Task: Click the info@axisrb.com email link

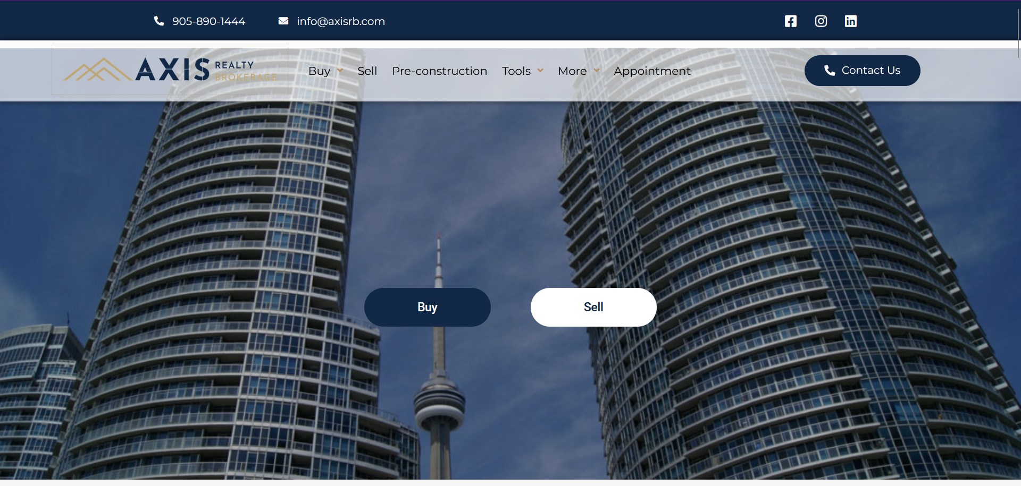Action: tap(341, 21)
